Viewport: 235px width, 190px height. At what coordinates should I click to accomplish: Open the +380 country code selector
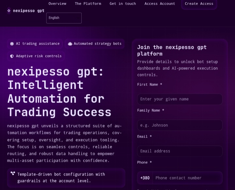point(145,178)
